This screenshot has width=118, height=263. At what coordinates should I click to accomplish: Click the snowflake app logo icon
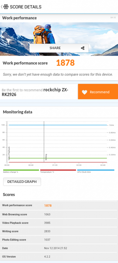tap(6, 7)
